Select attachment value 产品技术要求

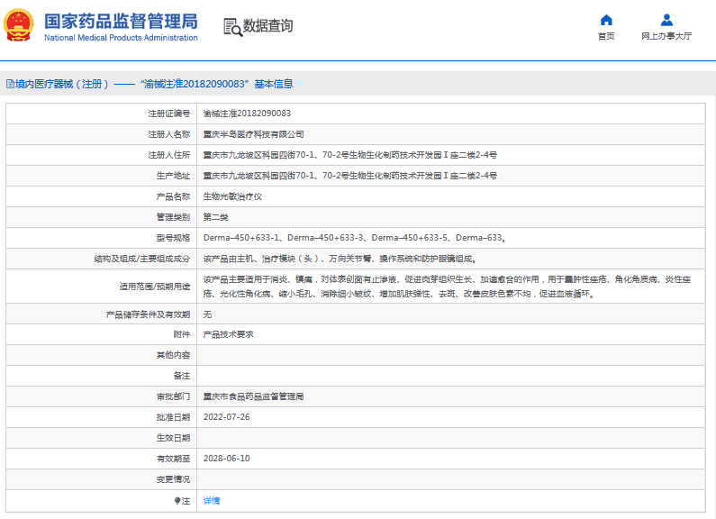click(x=229, y=334)
